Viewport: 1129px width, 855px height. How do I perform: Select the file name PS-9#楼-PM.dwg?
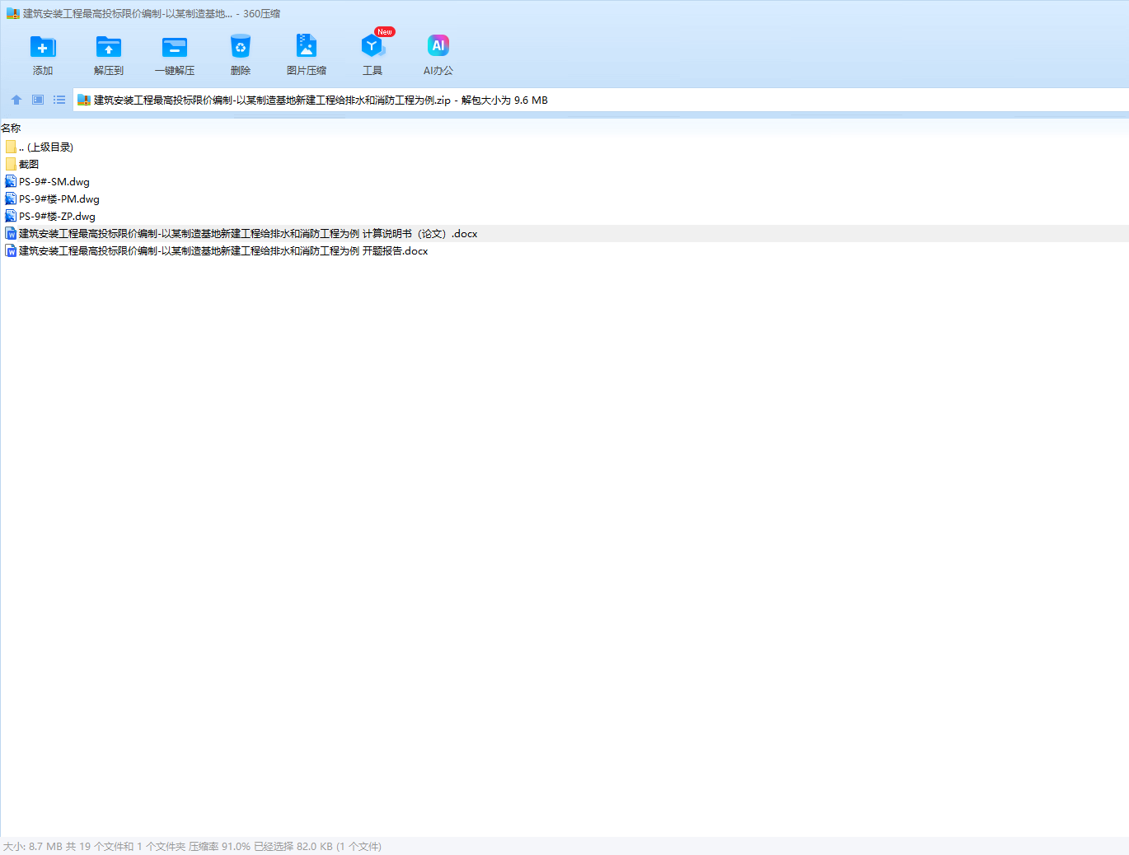[59, 199]
